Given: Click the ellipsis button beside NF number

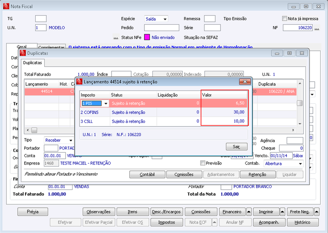Looking at the screenshot, I should pyautogui.click(x=317, y=28).
